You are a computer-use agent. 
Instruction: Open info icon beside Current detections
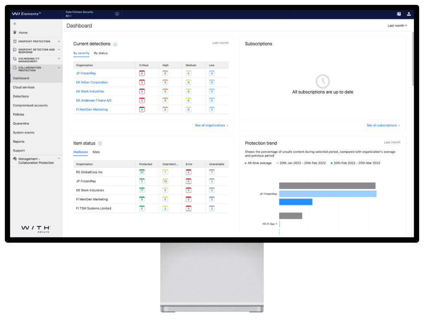(x=115, y=44)
